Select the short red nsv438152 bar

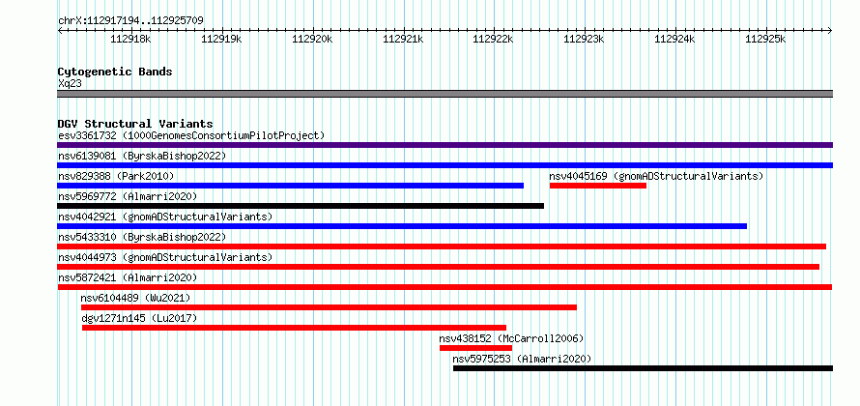pos(476,348)
